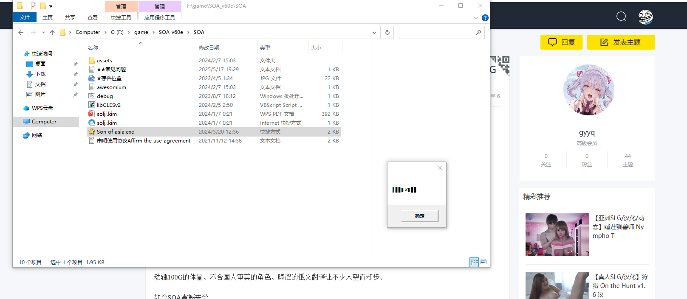Select 图片 in the navigation pane
687x299 pixels.
(40, 95)
